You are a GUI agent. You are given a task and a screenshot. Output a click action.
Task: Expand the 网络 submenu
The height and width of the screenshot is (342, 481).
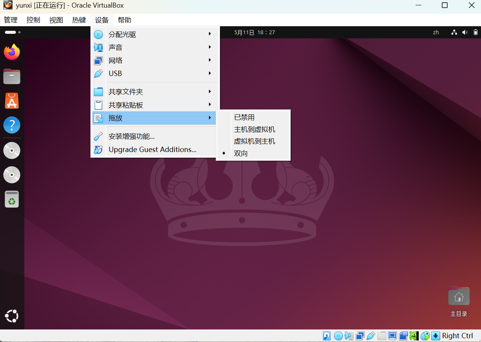[x=210, y=60]
